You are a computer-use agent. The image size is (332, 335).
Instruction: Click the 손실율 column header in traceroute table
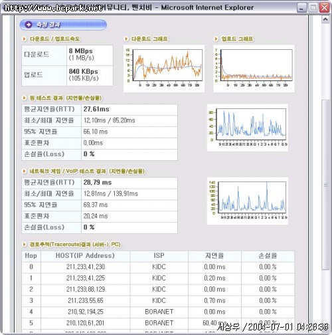(268, 256)
